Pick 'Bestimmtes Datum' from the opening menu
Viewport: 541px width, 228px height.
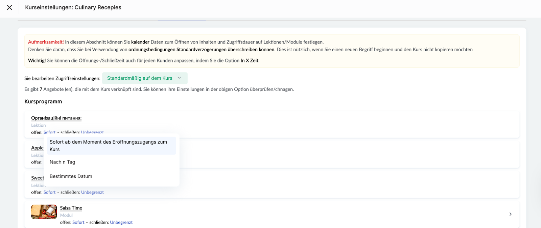pos(71,176)
